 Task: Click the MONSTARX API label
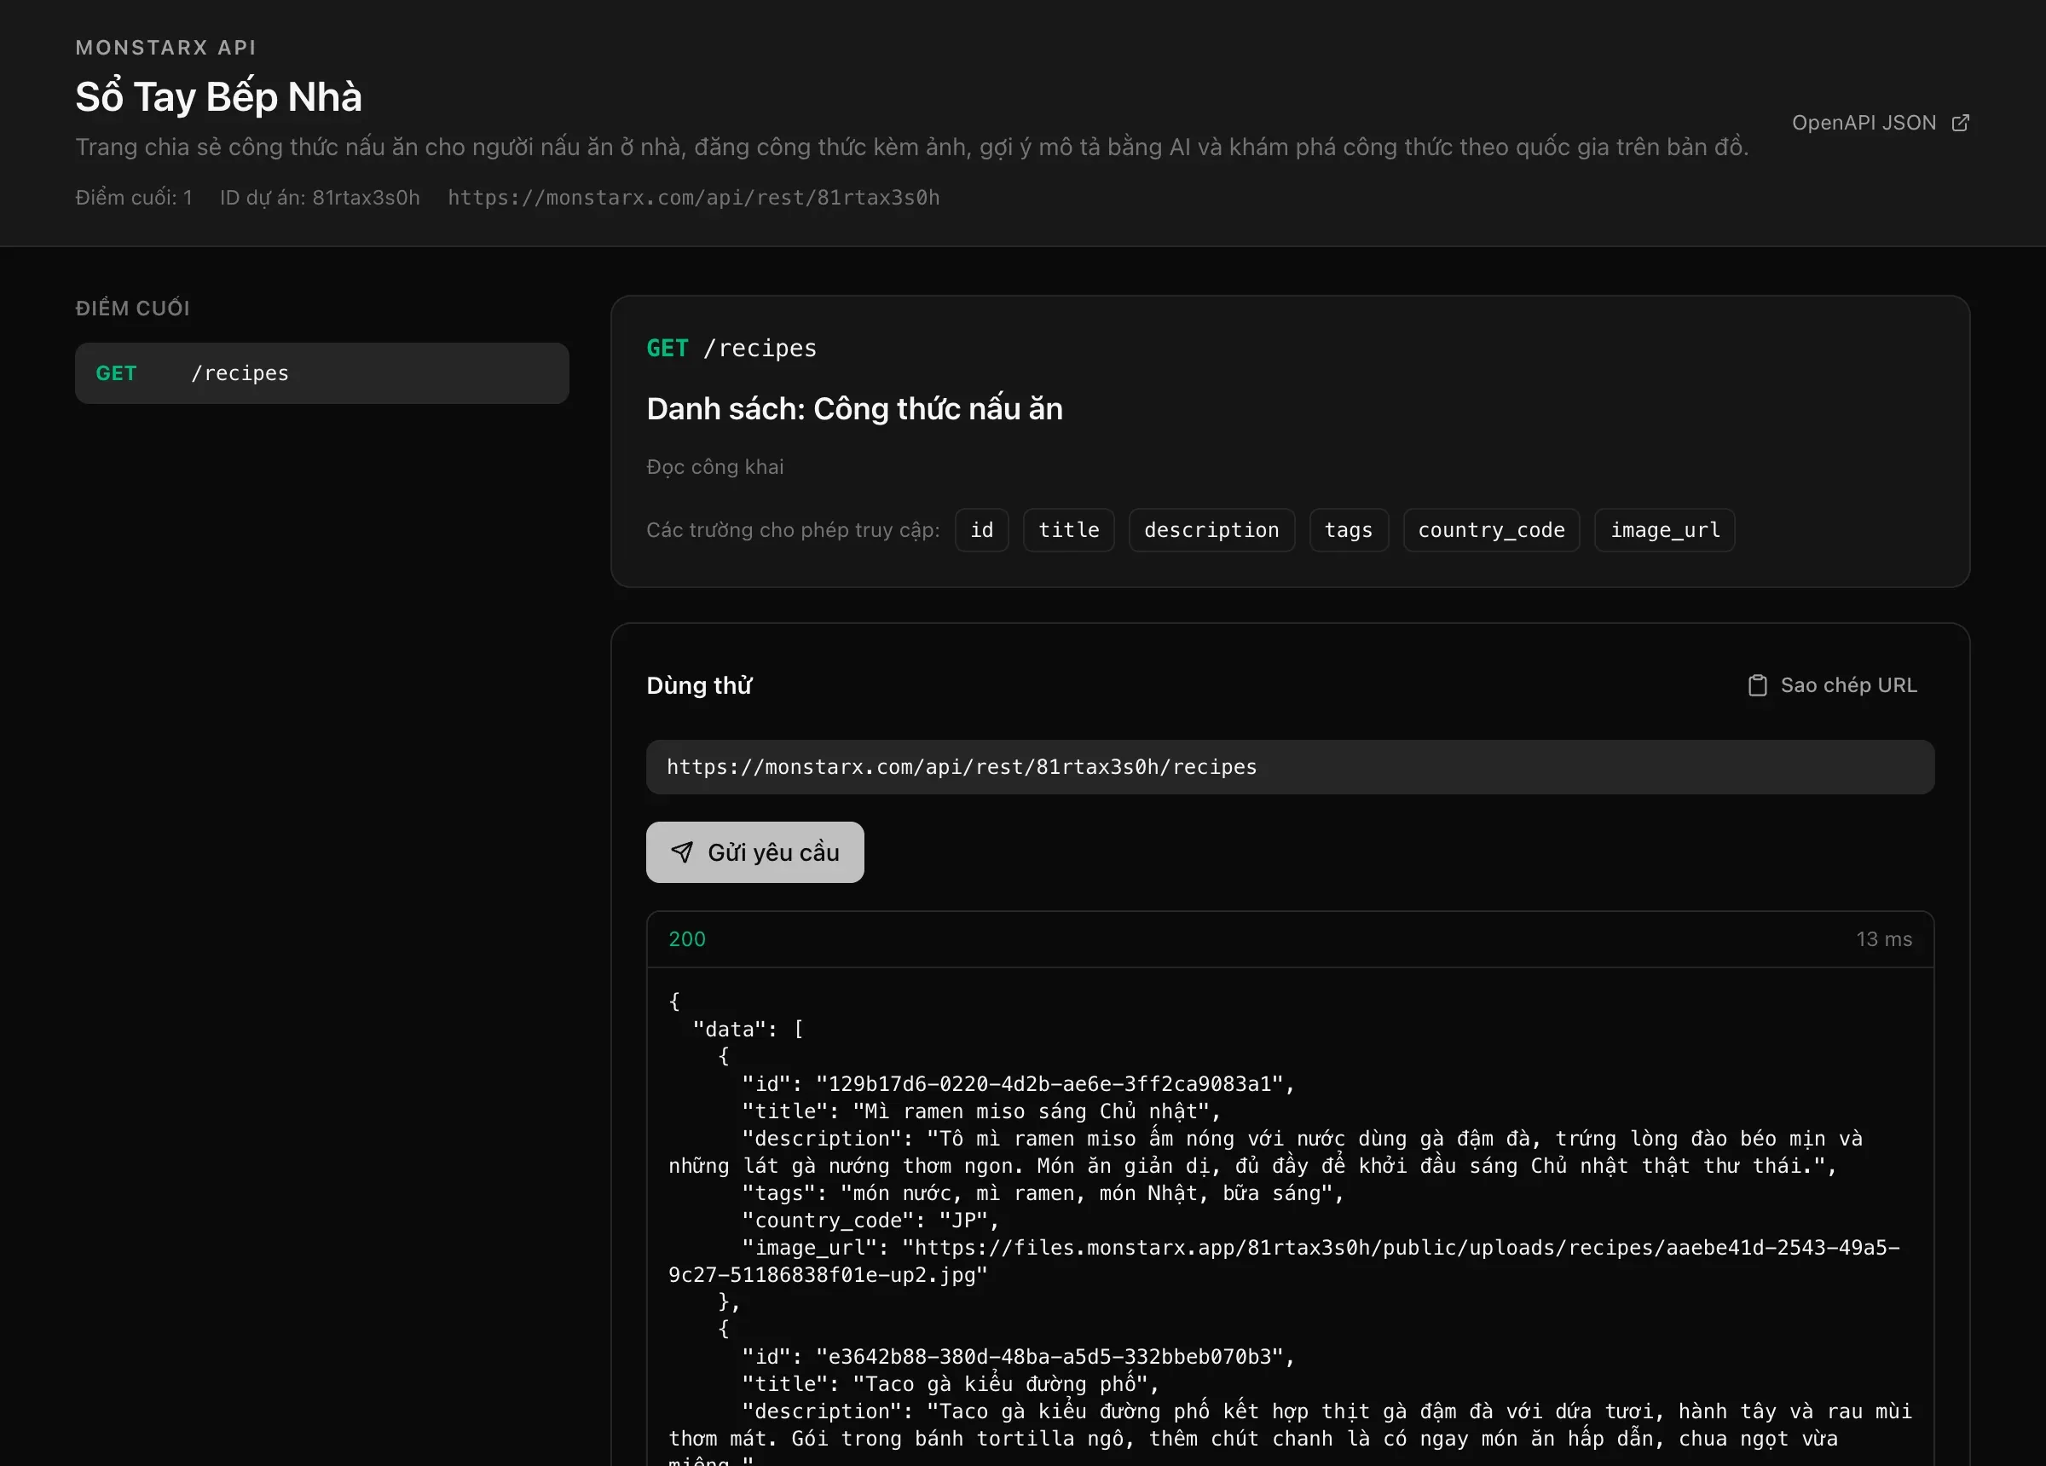(x=166, y=48)
